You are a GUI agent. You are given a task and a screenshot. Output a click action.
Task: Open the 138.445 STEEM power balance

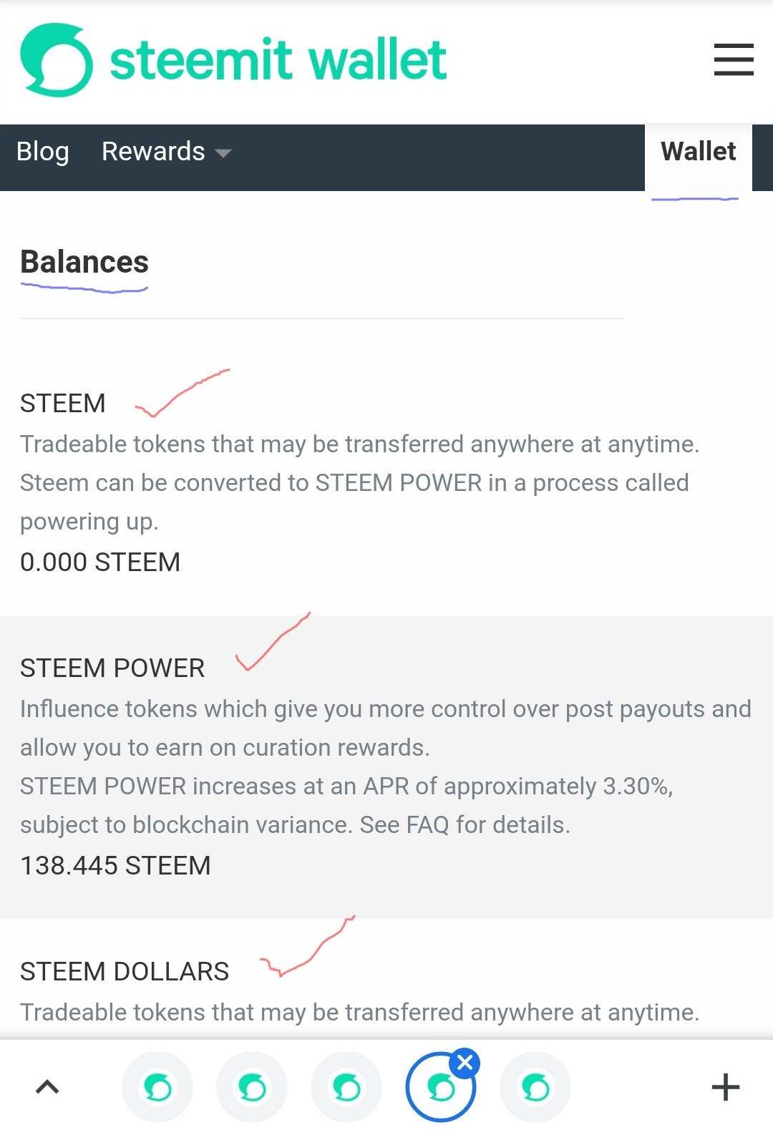(115, 866)
